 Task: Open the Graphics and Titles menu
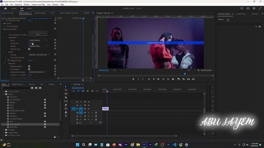click(38, 5)
